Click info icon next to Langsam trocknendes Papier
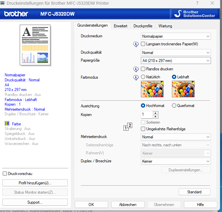This screenshot has height=212, width=222. click(x=136, y=44)
